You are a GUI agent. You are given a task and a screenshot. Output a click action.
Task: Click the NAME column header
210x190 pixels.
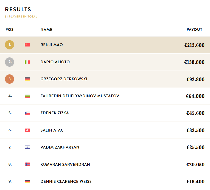coord(46,30)
